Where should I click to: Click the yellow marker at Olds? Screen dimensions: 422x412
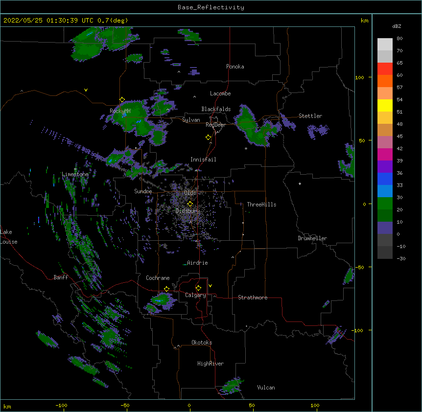click(190, 204)
